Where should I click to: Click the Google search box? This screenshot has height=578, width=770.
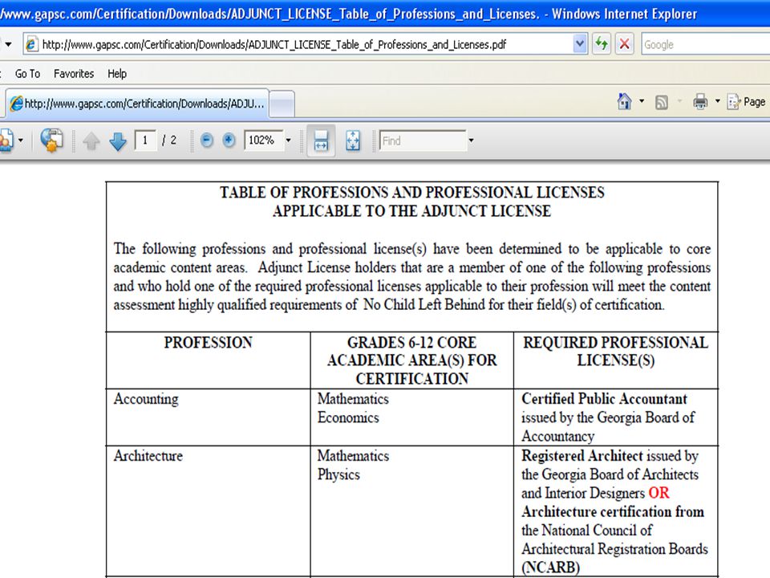click(x=705, y=45)
